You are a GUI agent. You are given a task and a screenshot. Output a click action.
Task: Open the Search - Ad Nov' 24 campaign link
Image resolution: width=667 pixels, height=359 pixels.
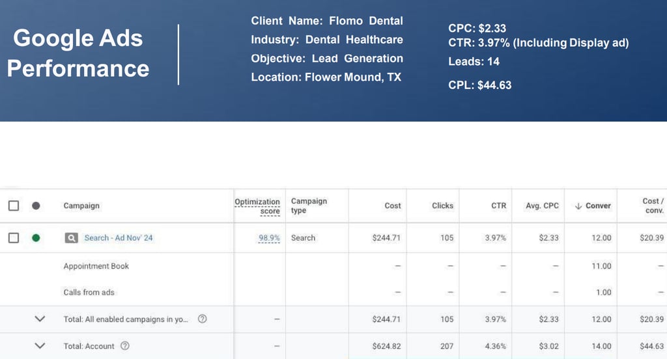pyautogui.click(x=119, y=238)
